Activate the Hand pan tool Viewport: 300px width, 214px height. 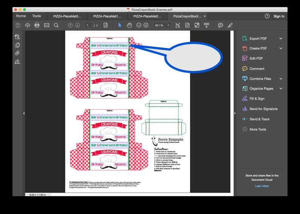(129, 25)
